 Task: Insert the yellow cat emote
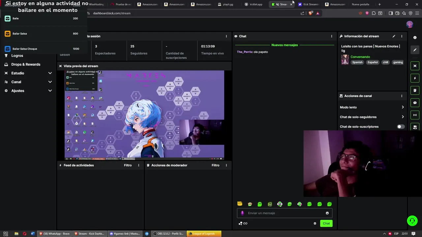click(240, 204)
